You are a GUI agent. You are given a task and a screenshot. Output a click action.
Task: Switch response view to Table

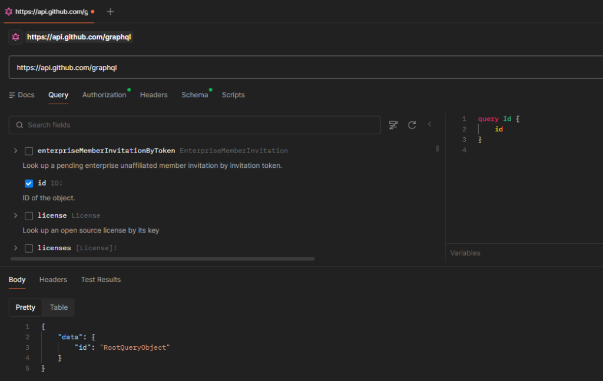pyautogui.click(x=59, y=307)
